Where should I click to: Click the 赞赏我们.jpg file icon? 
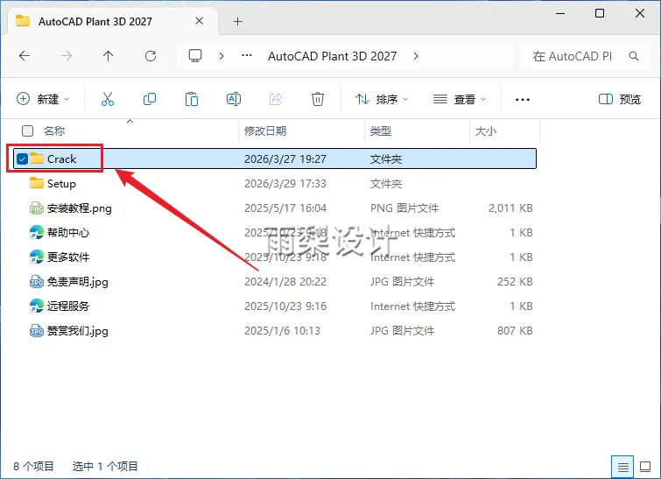pos(37,331)
